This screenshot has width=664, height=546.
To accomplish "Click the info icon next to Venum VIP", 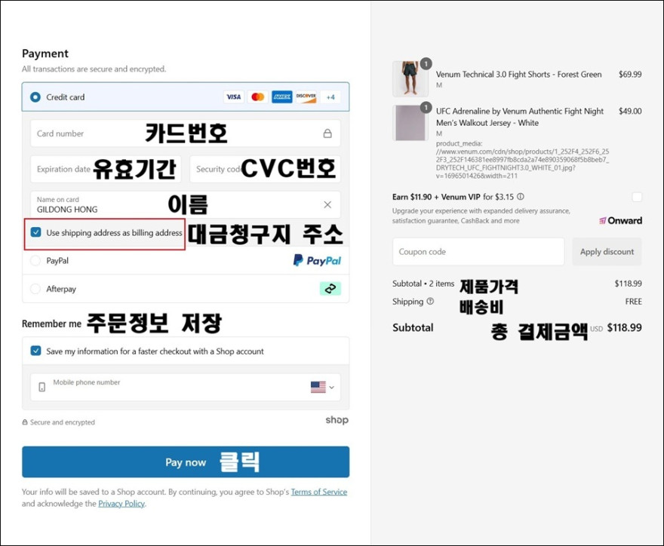I will tap(521, 197).
